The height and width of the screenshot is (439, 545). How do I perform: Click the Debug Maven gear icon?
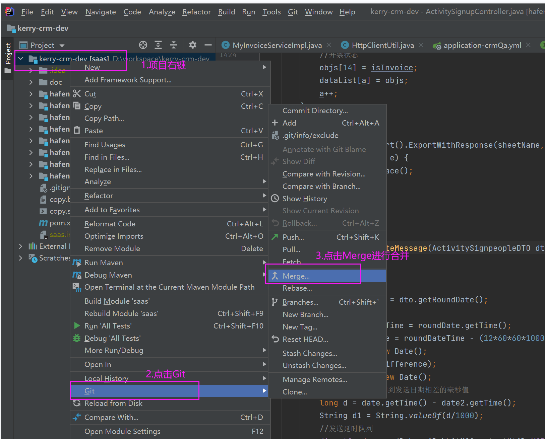pos(77,275)
